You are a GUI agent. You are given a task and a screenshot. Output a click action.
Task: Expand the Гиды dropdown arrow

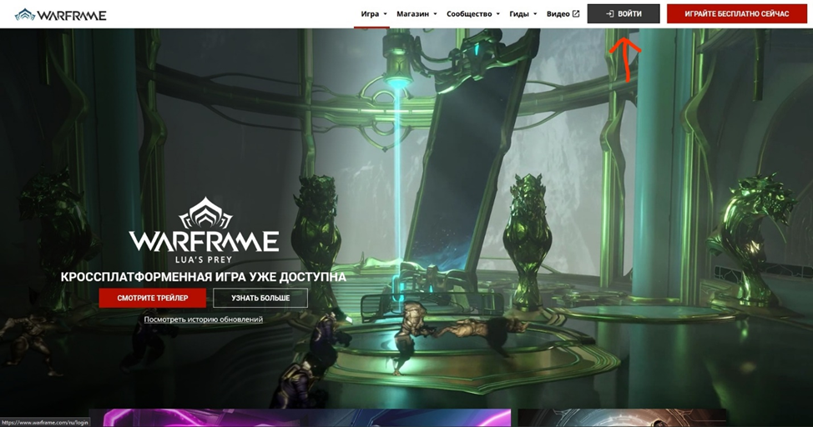[535, 14]
